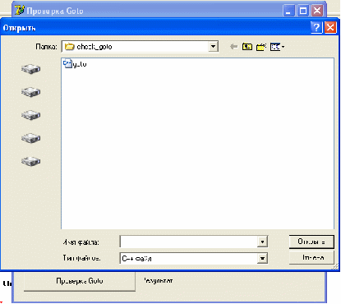Click the Проверка Goto button
This screenshot has width=341, height=304.
point(80,281)
